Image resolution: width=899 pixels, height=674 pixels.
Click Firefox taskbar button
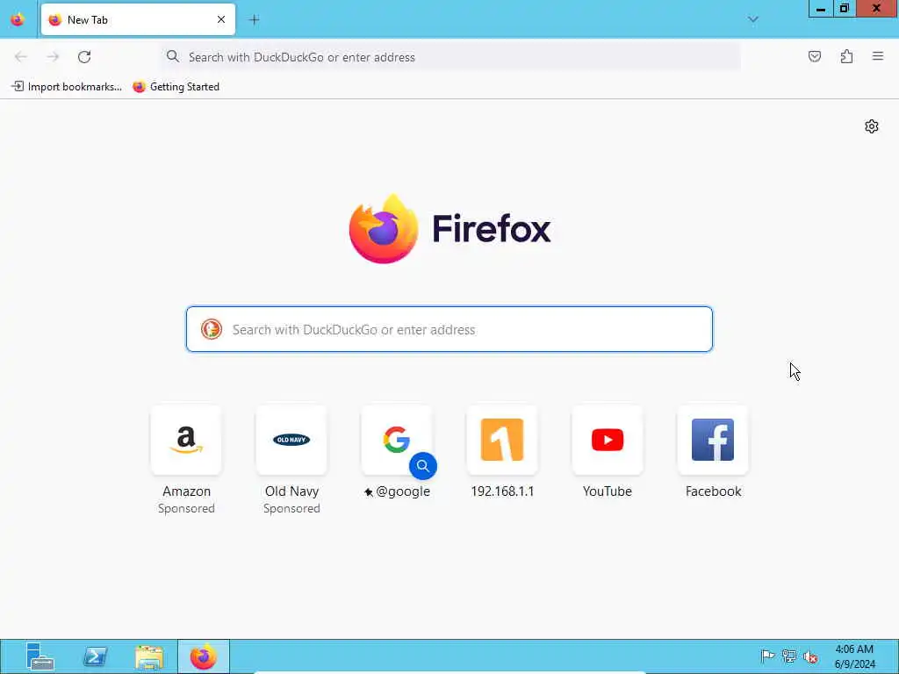(x=204, y=656)
